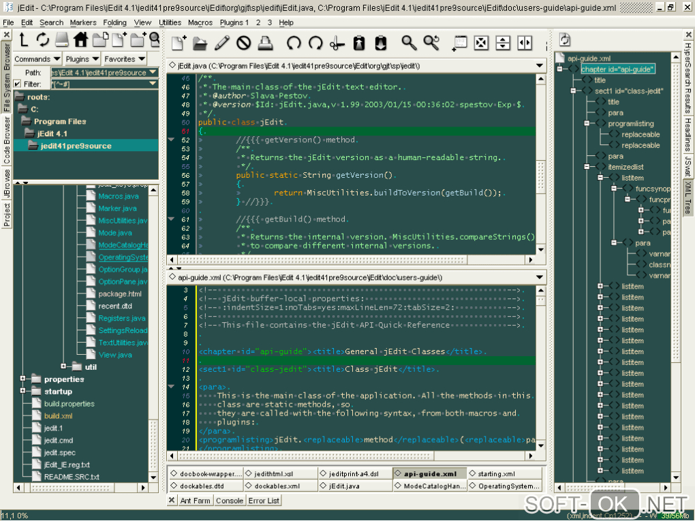This screenshot has width=695, height=521.
Task: Go to home directory in file browser
Action: pos(80,39)
